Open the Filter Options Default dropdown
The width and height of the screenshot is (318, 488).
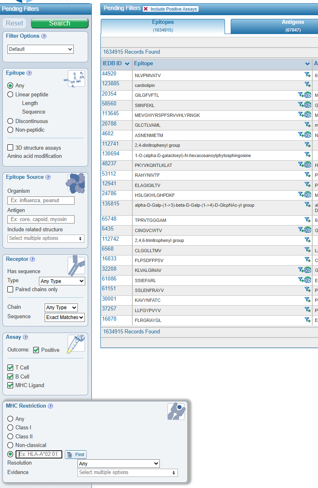41,49
